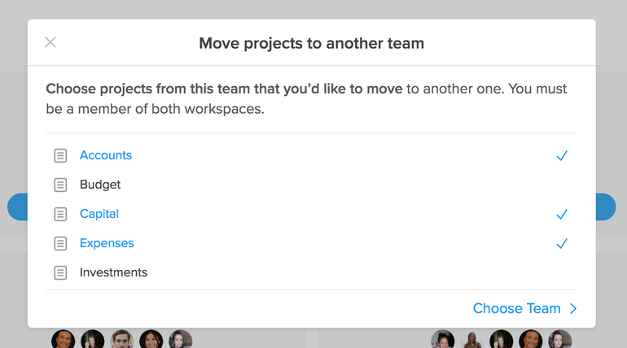Deselect the Accounts project name
This screenshot has width=627, height=348.
pos(106,155)
